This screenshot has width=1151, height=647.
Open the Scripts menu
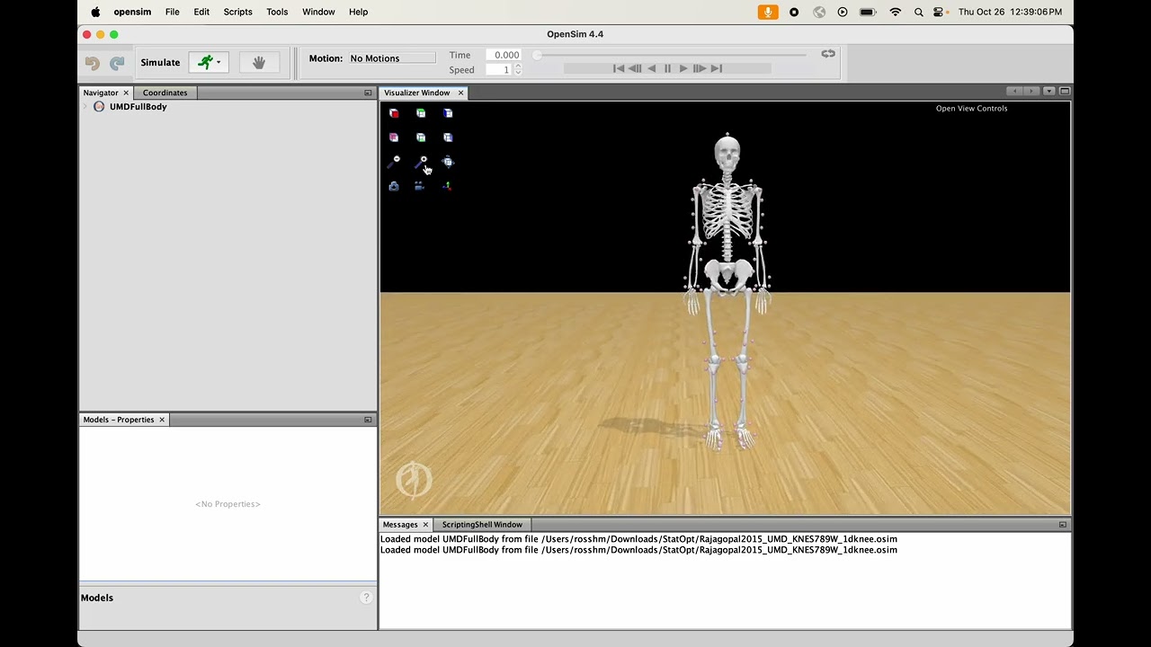coord(237,12)
